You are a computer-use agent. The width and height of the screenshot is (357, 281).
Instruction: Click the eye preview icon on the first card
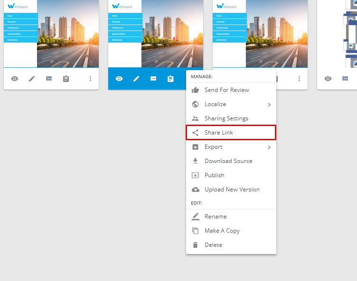pyautogui.click(x=15, y=79)
